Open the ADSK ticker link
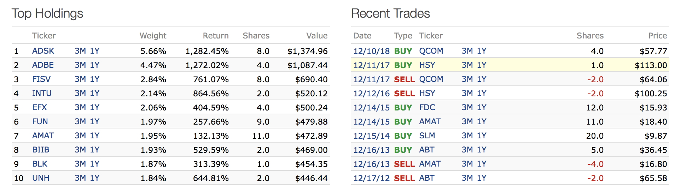Viewport: 681px width, 192px height. pyautogui.click(x=43, y=51)
